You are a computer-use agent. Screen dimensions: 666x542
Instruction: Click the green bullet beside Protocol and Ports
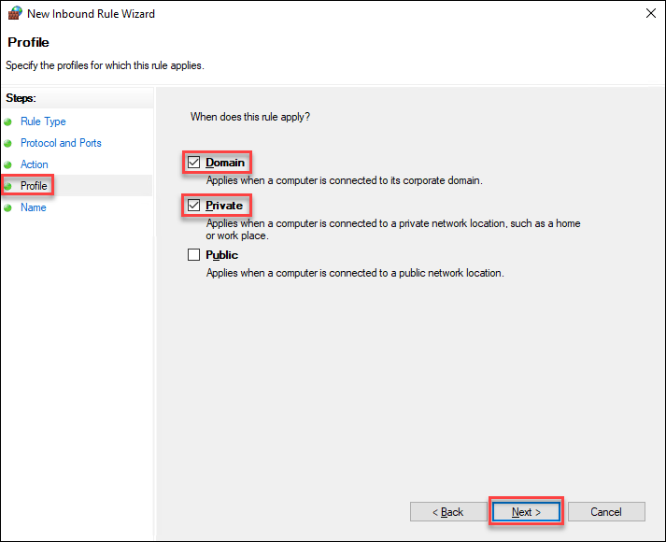coord(9,143)
